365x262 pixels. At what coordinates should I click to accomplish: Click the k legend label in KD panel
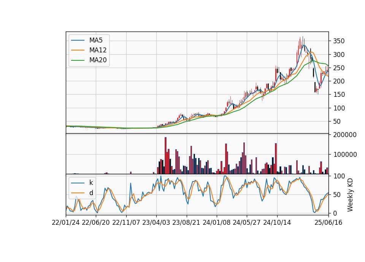(x=91, y=183)
